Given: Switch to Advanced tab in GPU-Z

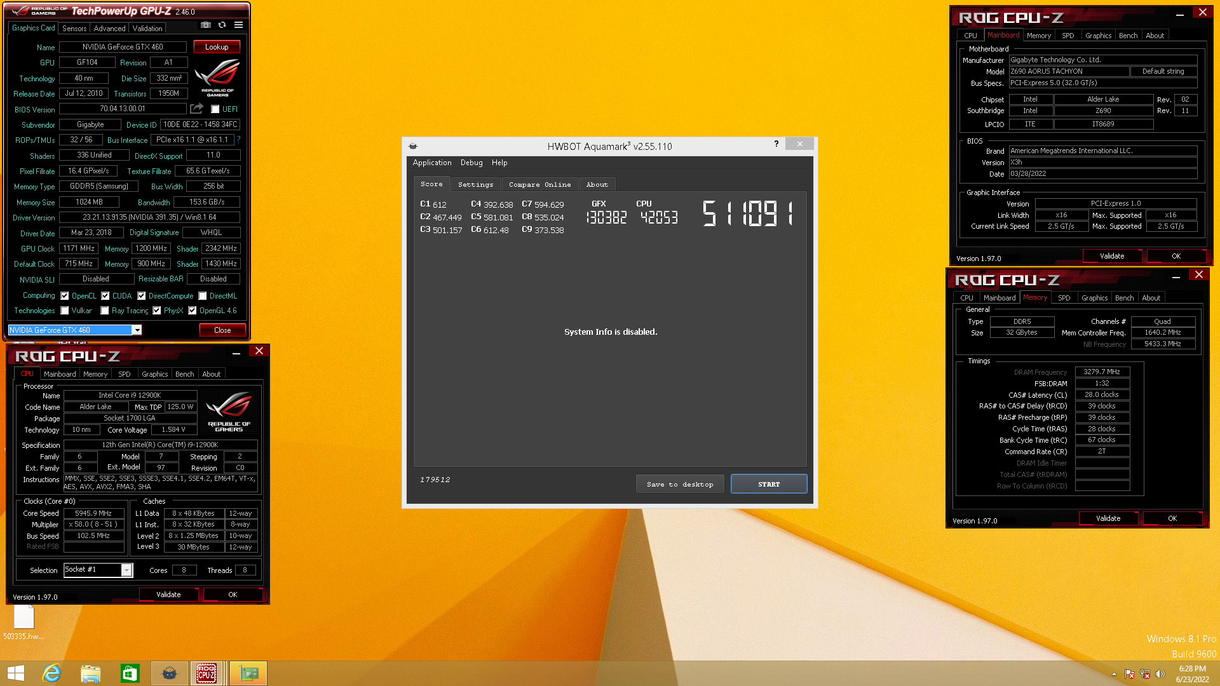Looking at the screenshot, I should [109, 29].
